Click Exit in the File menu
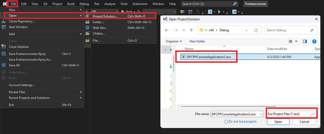The width and height of the screenshot is (324, 134). pyautogui.click(x=43, y=105)
